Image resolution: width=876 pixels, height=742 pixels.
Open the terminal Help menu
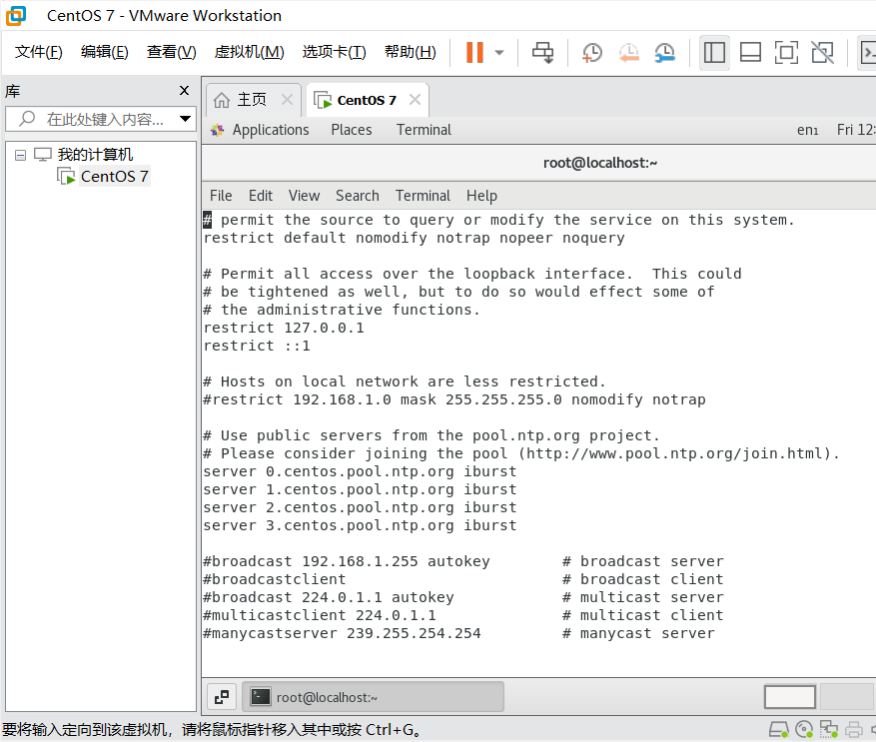[x=481, y=196]
